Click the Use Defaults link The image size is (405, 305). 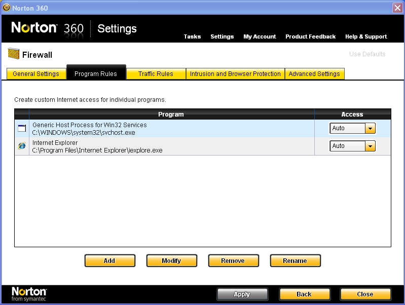point(367,54)
